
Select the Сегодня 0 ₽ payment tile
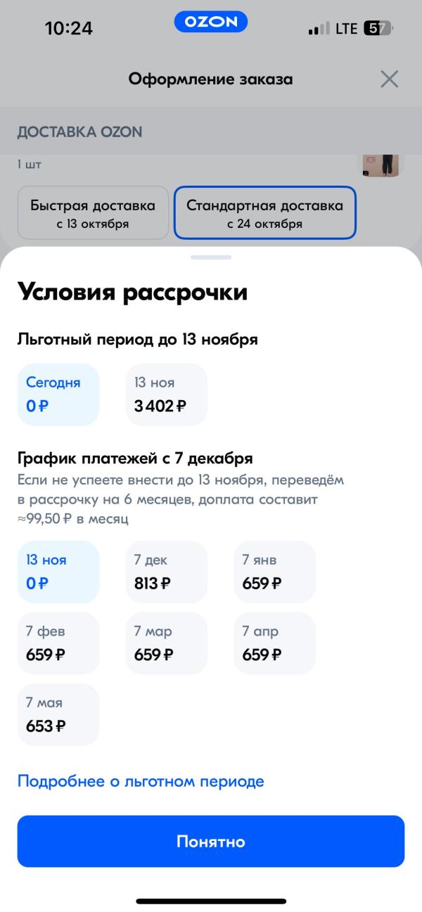[58, 394]
